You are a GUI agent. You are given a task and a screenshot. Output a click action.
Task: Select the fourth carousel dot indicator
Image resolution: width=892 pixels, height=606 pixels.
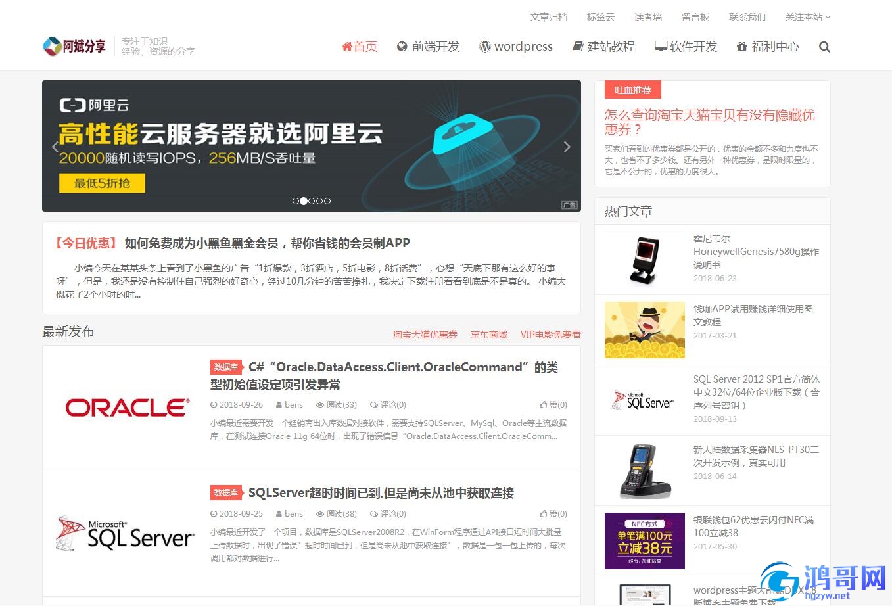point(319,201)
